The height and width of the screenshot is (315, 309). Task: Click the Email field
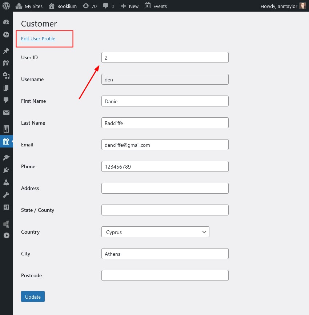pos(165,145)
